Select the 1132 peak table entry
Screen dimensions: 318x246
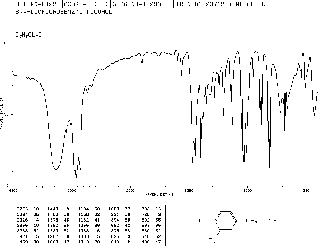click(x=89, y=220)
